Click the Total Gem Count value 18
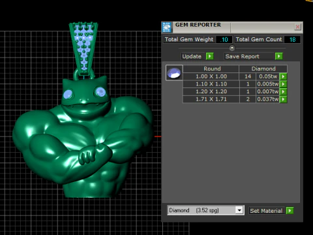This screenshot has height=235, width=313. click(292, 39)
